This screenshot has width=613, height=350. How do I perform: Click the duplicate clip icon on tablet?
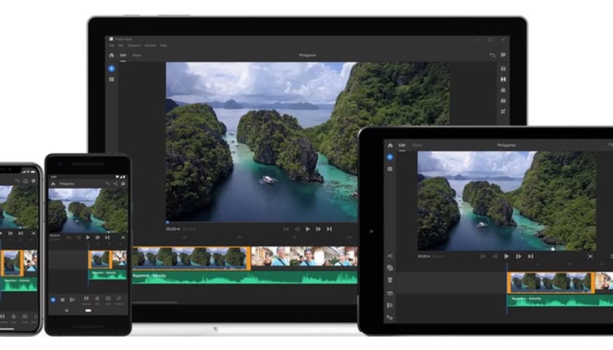coord(389,267)
